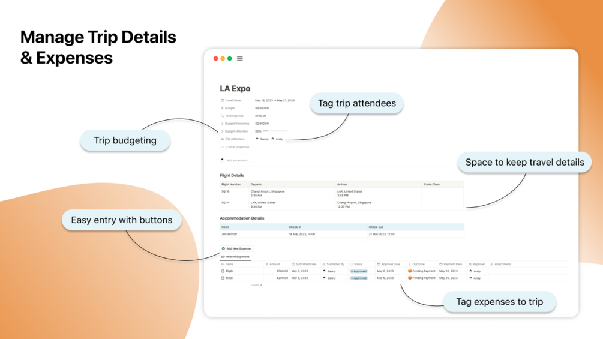Image resolution: width=603 pixels, height=339 pixels.
Task: Click the Add New Expense button
Action: [236, 248]
